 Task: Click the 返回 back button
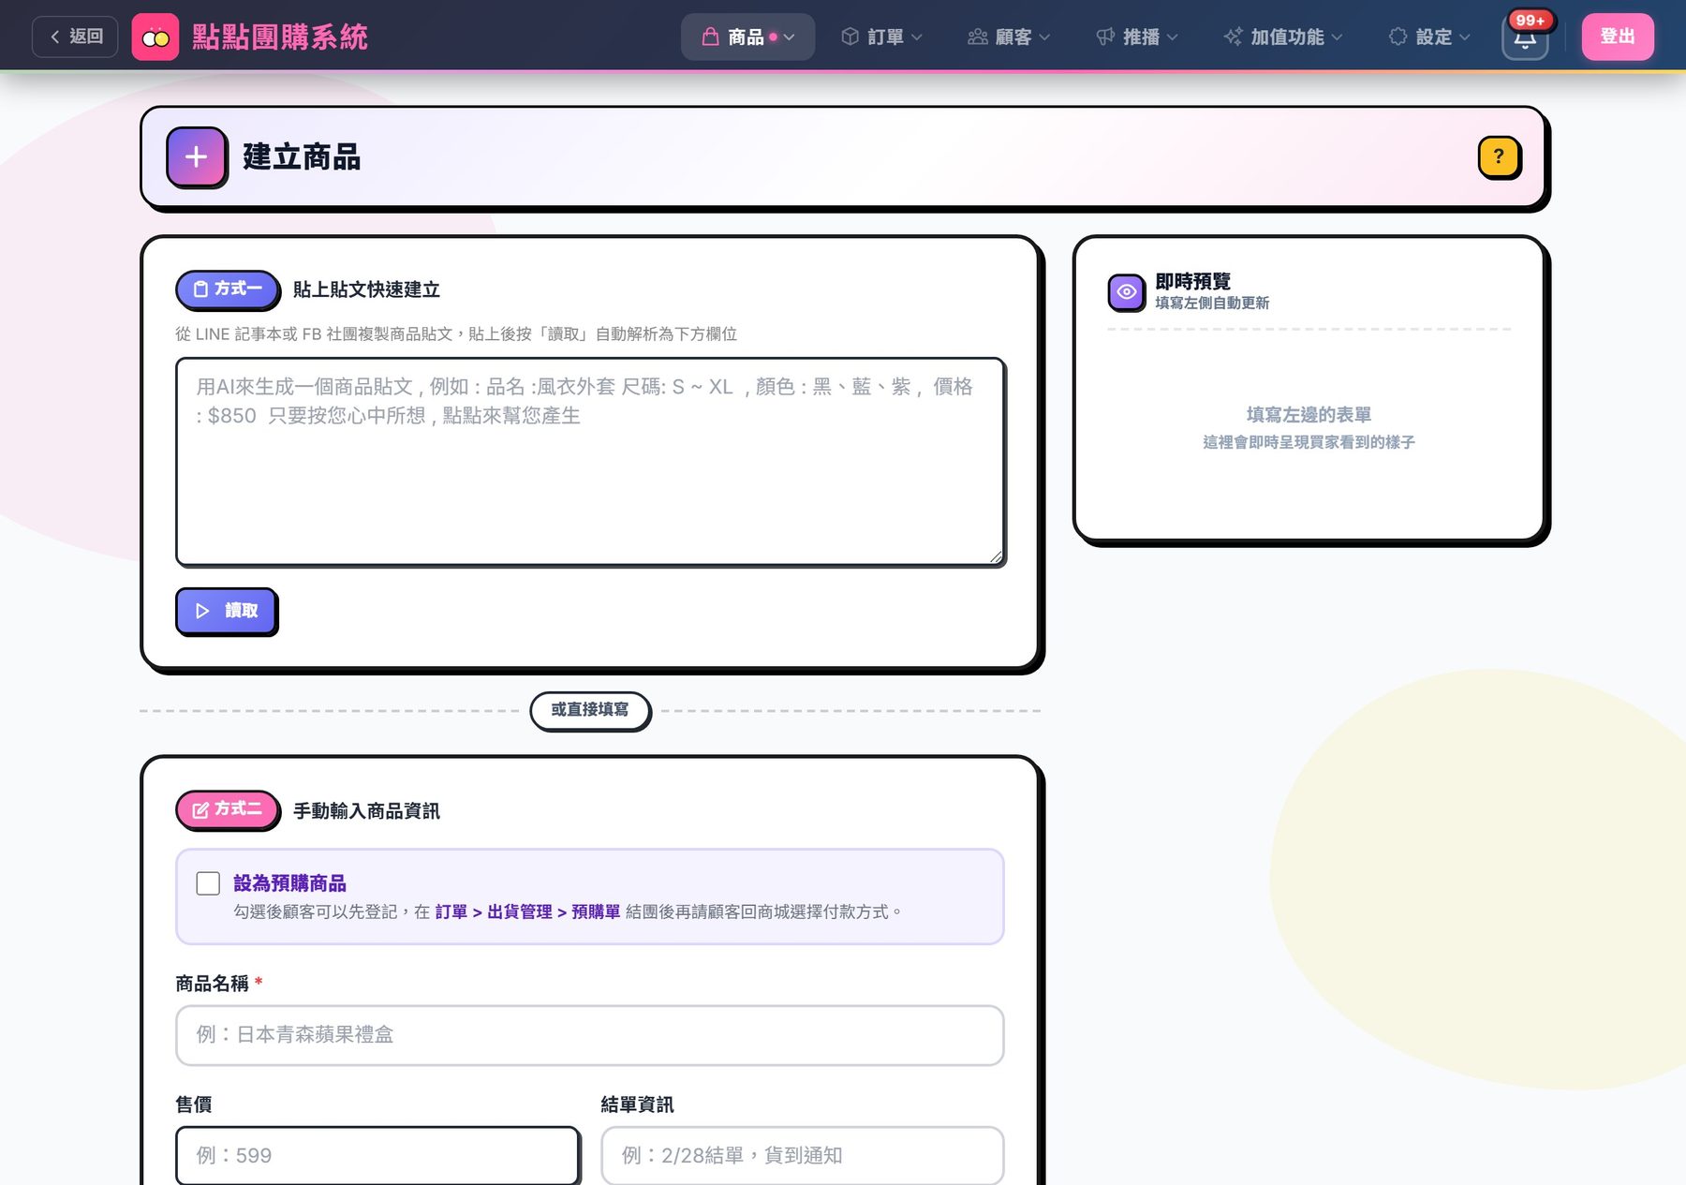tap(75, 37)
